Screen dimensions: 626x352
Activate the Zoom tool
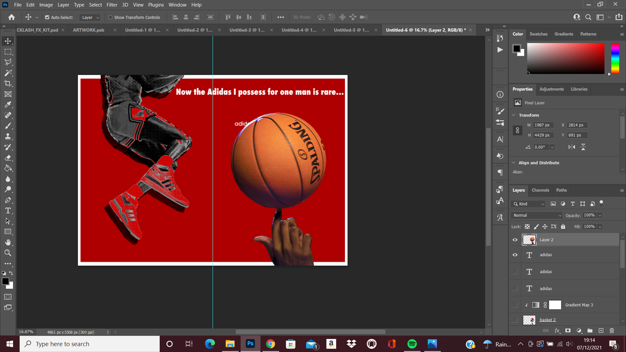8,252
